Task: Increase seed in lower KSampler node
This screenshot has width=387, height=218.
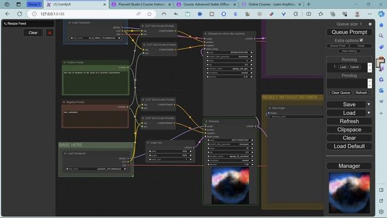Action: point(252,140)
